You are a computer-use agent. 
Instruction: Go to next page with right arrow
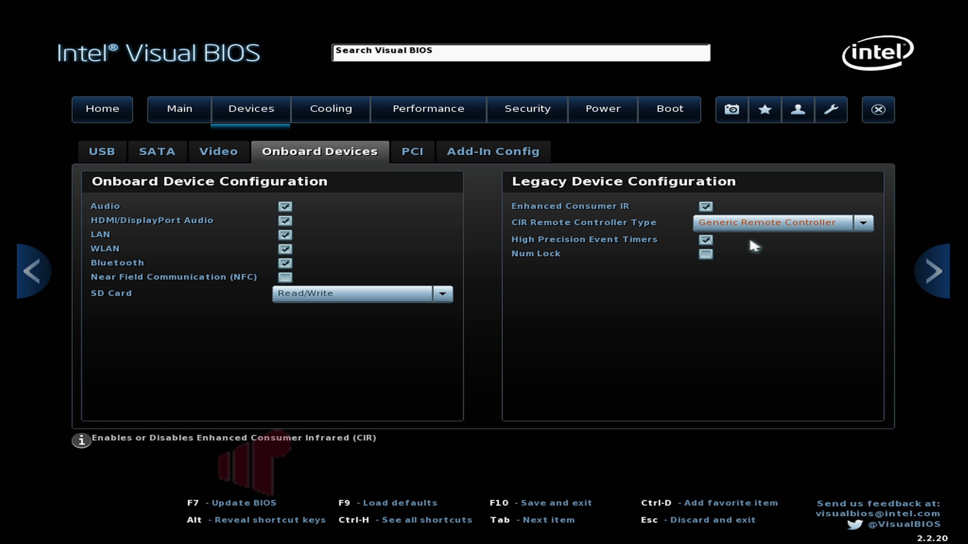click(932, 271)
